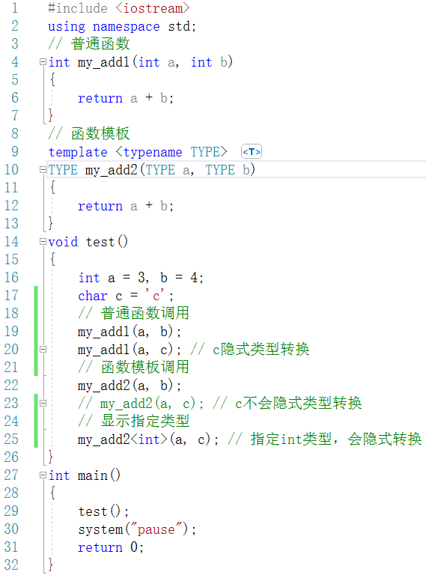The image size is (426, 575).
Task: Click on '#include <iostream>' text
Action: 119,8
